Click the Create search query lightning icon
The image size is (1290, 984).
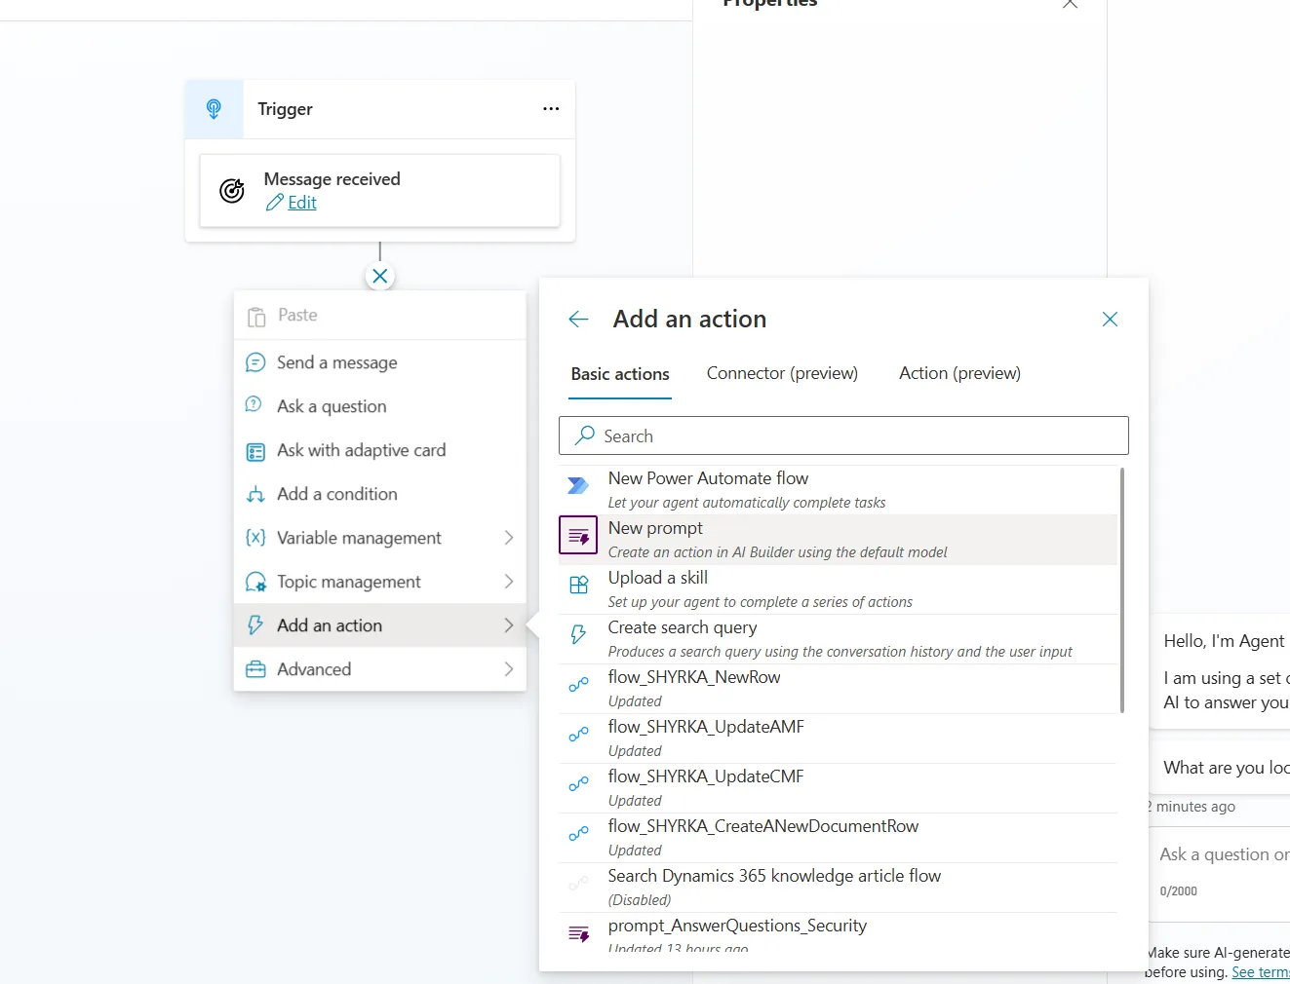578,634
